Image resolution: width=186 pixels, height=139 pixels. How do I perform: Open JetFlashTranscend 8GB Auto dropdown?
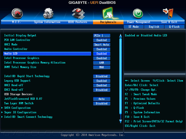(102, 99)
